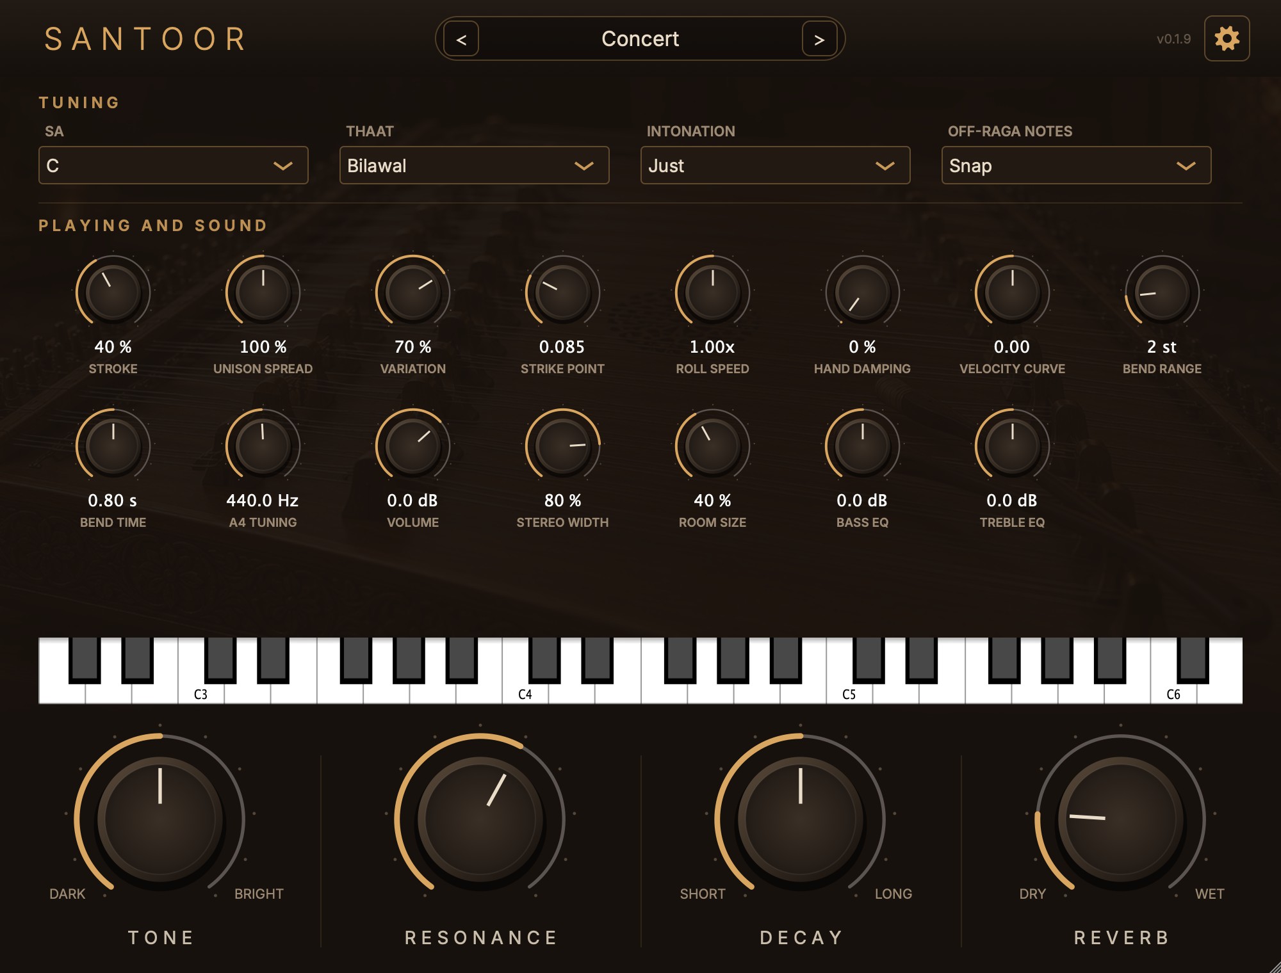This screenshot has width=1281, height=973.
Task: Play the C4 key on keyboard
Action: pyautogui.click(x=525, y=694)
